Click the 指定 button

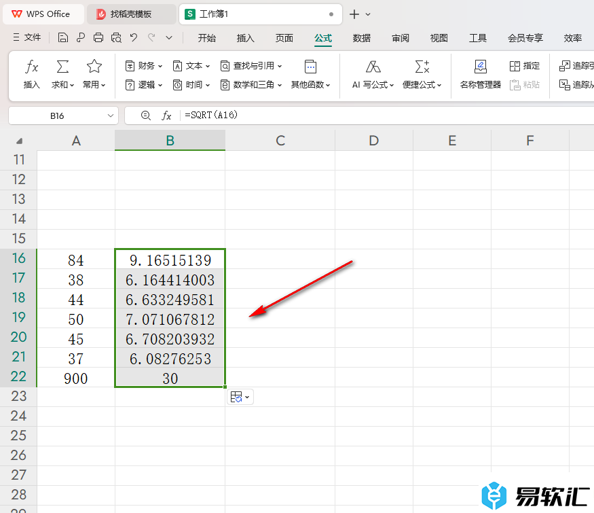click(525, 66)
